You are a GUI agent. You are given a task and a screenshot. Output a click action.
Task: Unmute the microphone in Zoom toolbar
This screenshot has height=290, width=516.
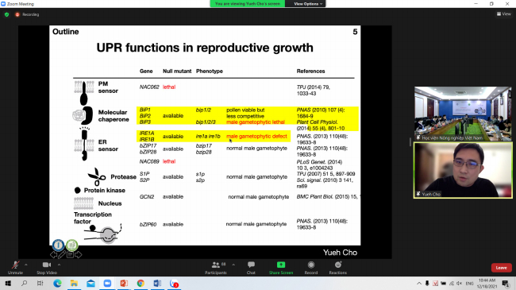[15, 267]
